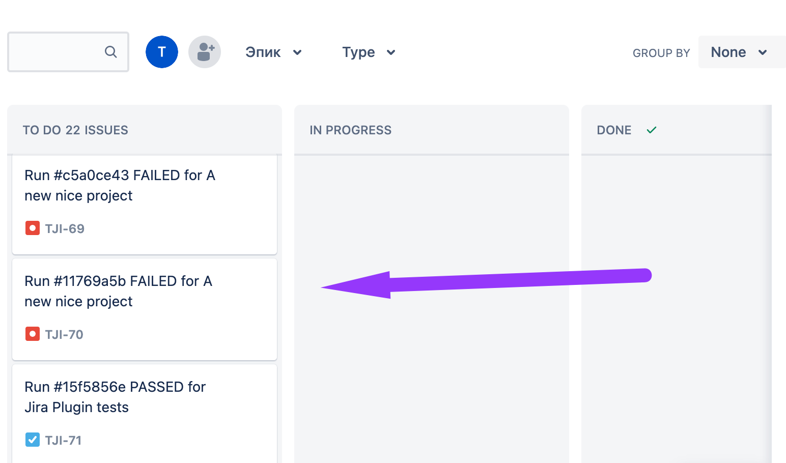Viewport: 786px width, 463px height.
Task: Click the blue task checkbox icon on TJI-71
Action: (33, 440)
